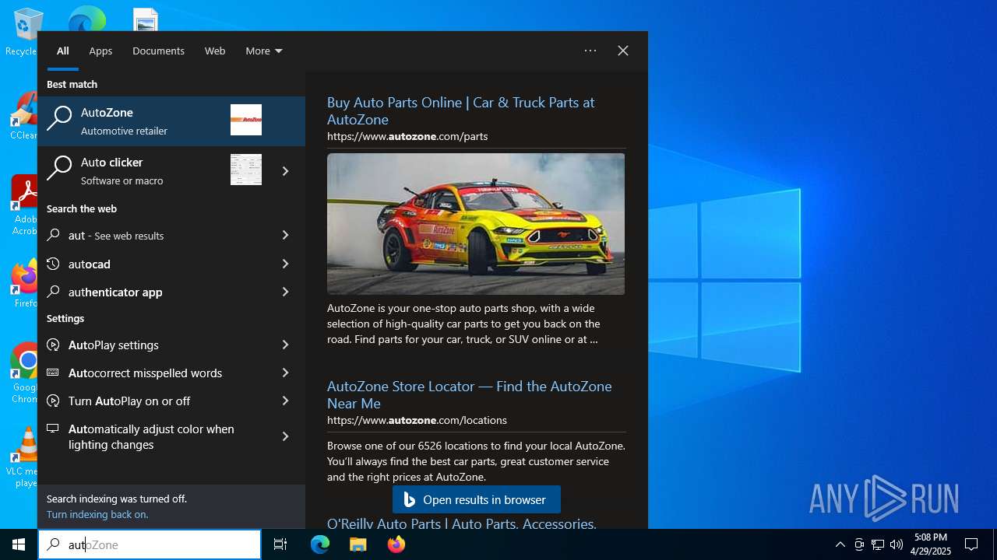Open the clock and date flyout
This screenshot has width=997, height=560.
[x=931, y=544]
